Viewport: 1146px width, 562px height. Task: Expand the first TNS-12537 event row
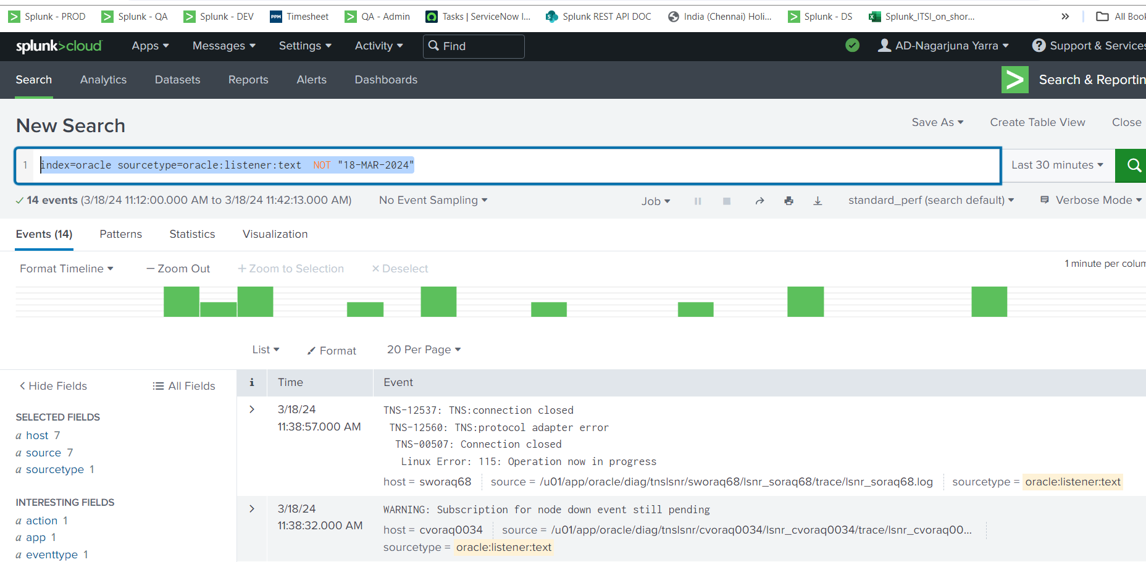[x=251, y=409]
